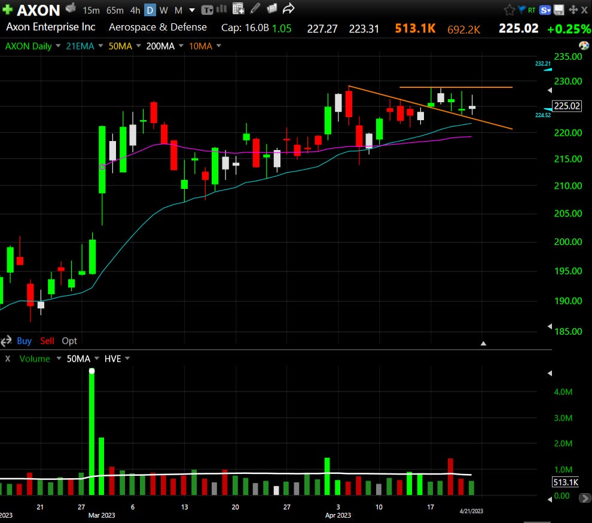Screen dimensions: 592x523
Task: Click the double-arrow trade icon beside Buy
Action: [x=7, y=341]
